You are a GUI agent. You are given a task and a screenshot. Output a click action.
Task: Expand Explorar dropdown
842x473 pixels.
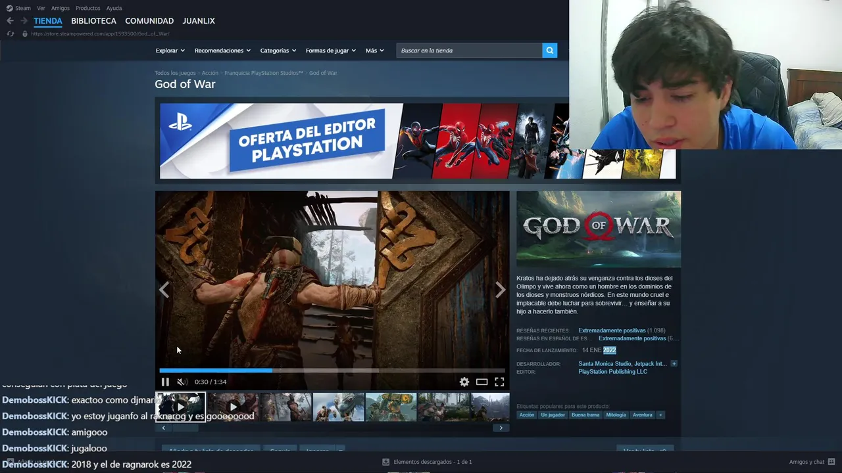(170, 51)
